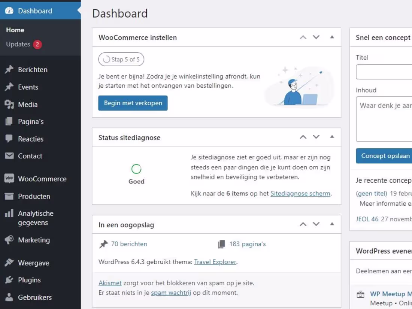This screenshot has height=309, width=412.
Task: Open the Dashboard menu item
Action: point(40,11)
